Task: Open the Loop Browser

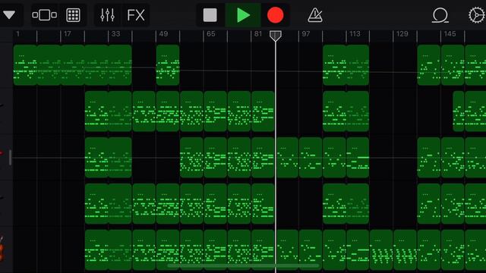Action: (440, 15)
